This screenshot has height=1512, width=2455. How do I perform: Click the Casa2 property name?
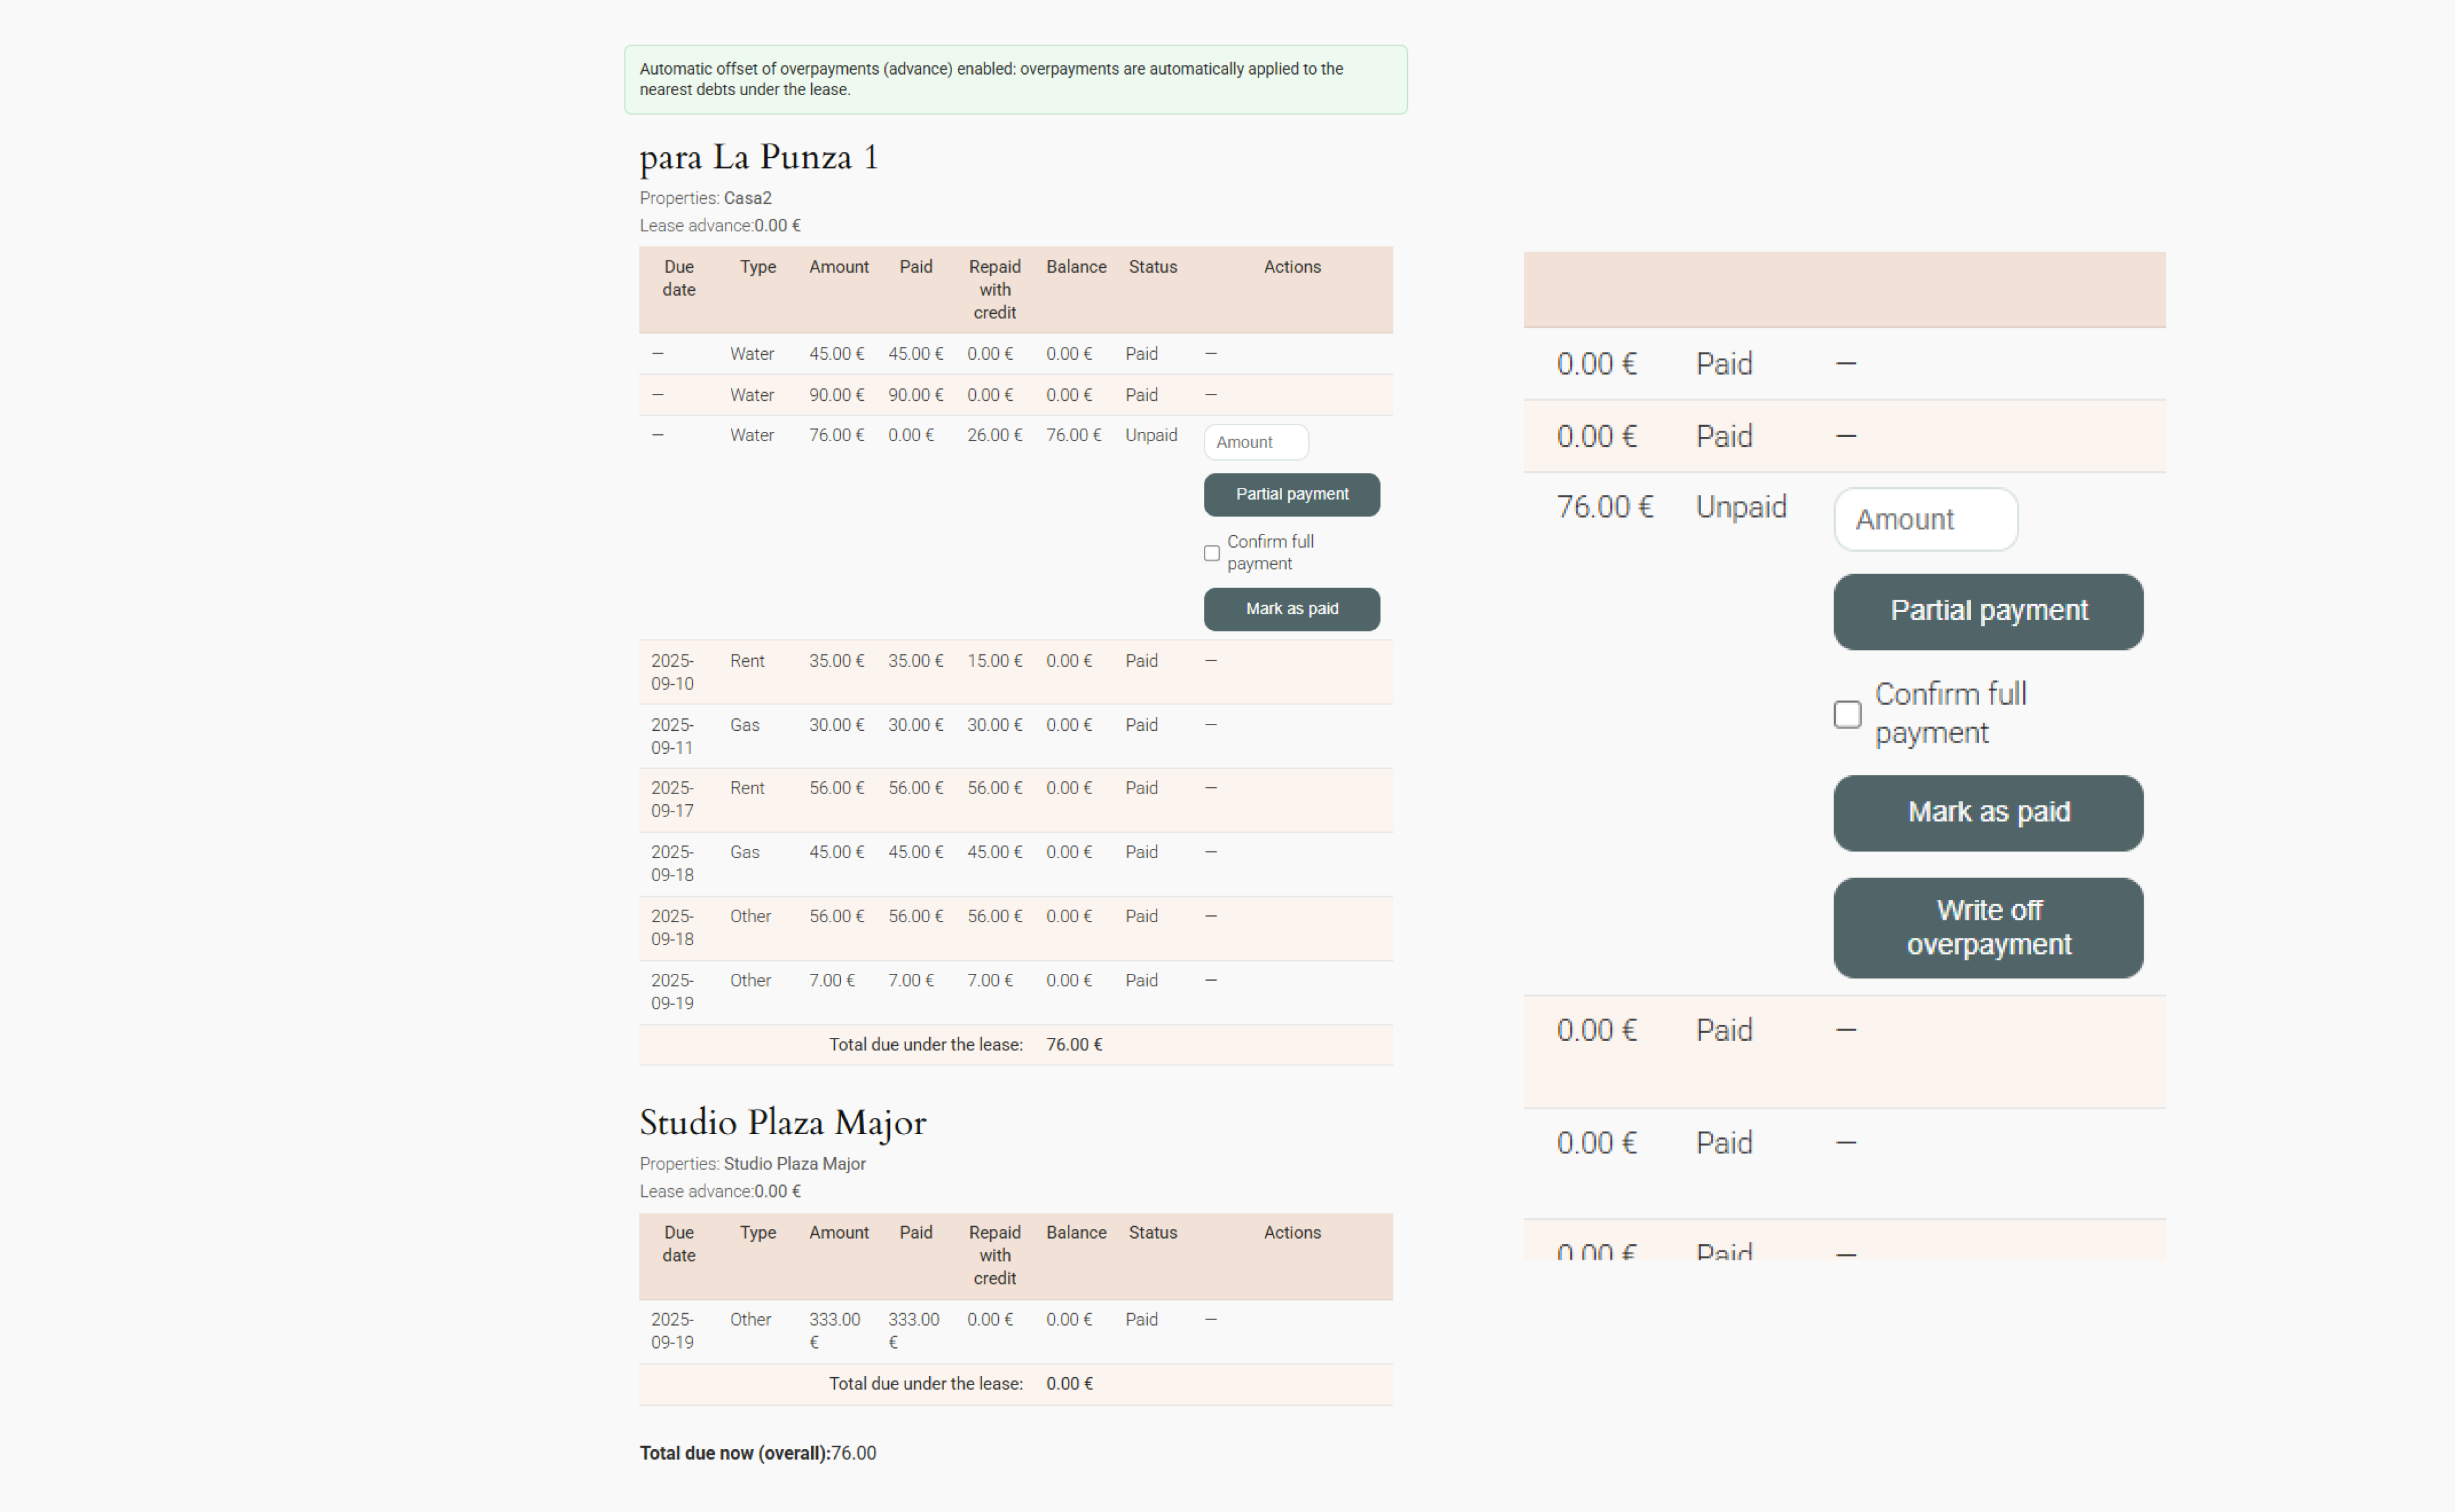pyautogui.click(x=747, y=198)
